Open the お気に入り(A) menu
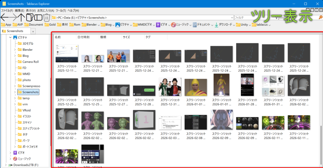 click(x=46, y=11)
